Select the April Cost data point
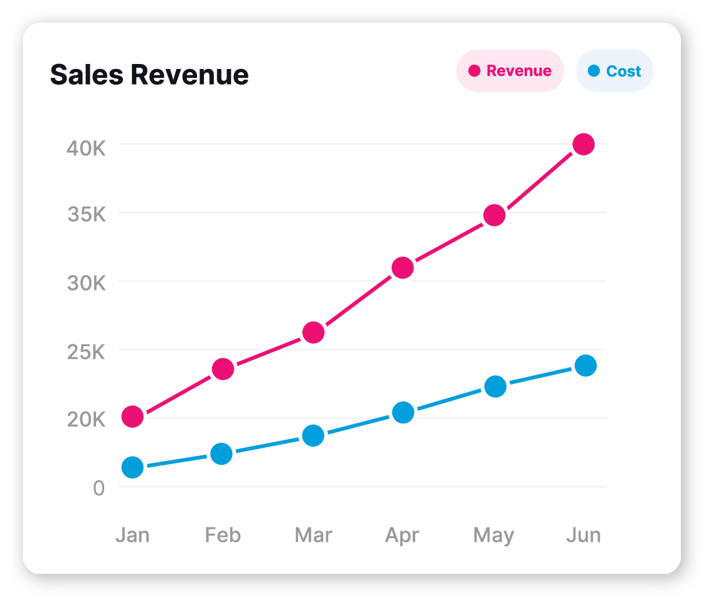The width and height of the screenshot is (711, 604). pyautogui.click(x=403, y=412)
